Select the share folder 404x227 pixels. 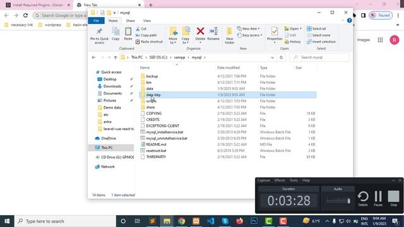click(150, 107)
